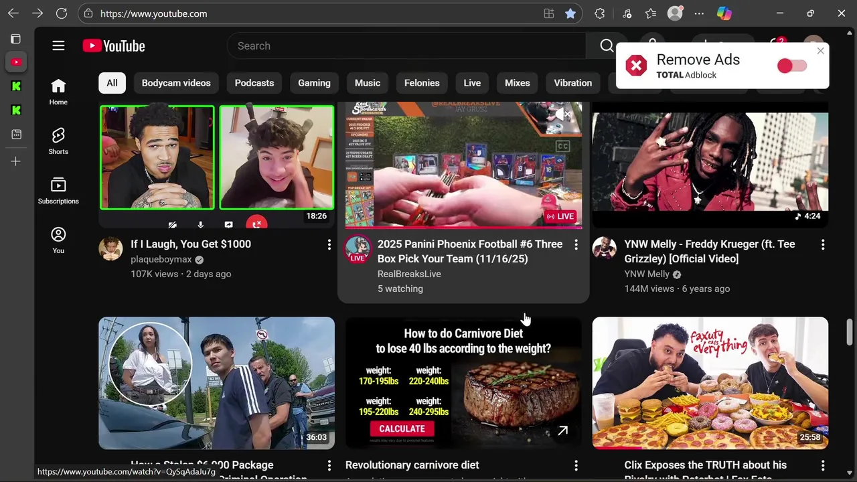Open options for YNW Melly video
The width and height of the screenshot is (857, 482).
pyautogui.click(x=823, y=245)
